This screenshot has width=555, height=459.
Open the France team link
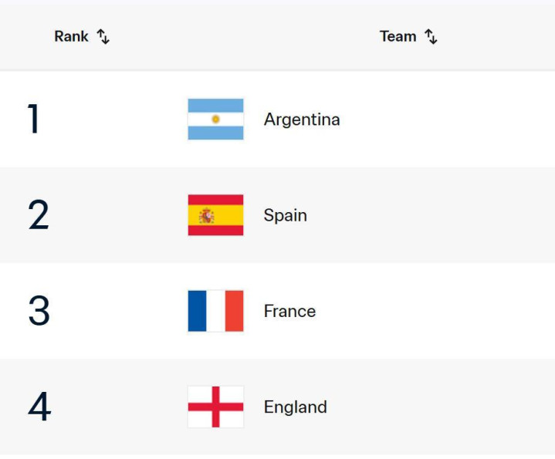pyautogui.click(x=290, y=311)
